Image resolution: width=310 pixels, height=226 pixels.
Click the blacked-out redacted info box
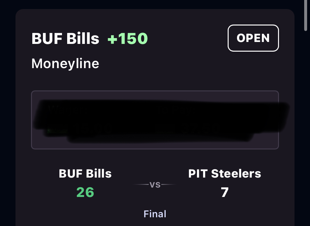click(155, 120)
